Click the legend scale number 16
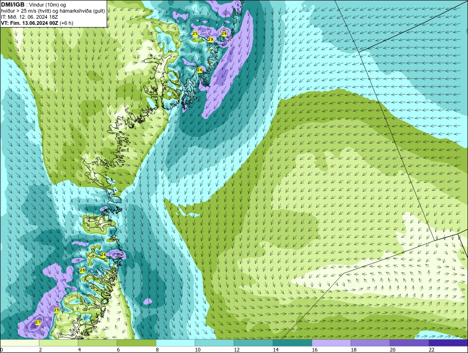 tap(314, 350)
